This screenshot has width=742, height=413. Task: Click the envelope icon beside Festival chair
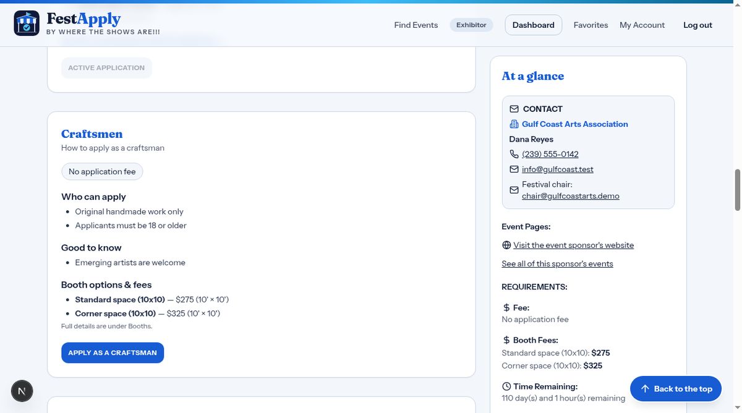514,190
